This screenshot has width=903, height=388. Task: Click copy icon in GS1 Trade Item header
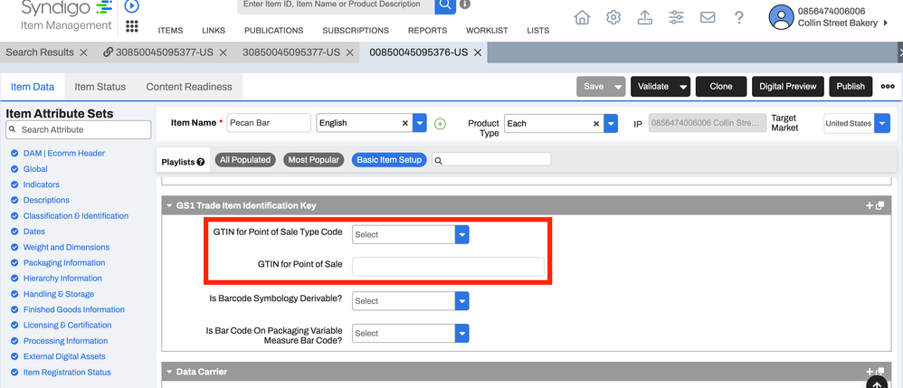(x=879, y=205)
